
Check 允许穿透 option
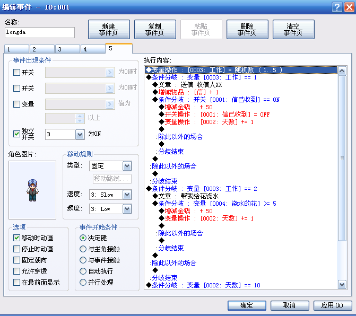tap(16, 271)
